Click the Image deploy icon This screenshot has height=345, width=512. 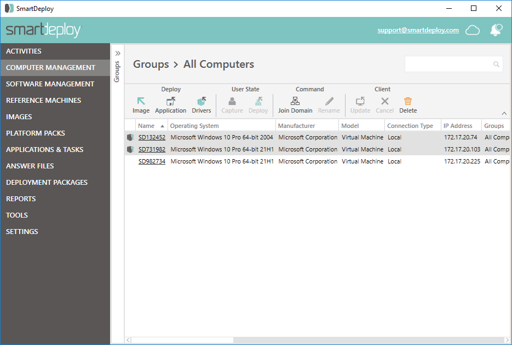tap(141, 101)
